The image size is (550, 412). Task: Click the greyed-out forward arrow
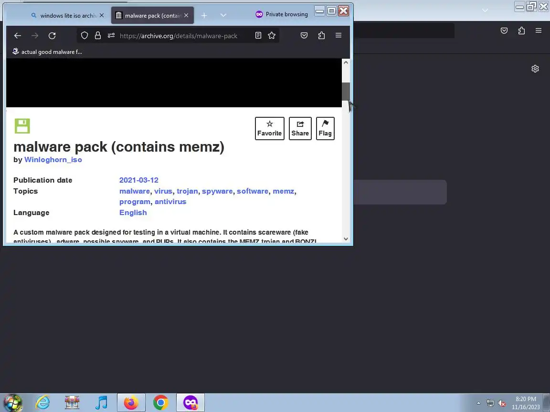[x=35, y=35]
